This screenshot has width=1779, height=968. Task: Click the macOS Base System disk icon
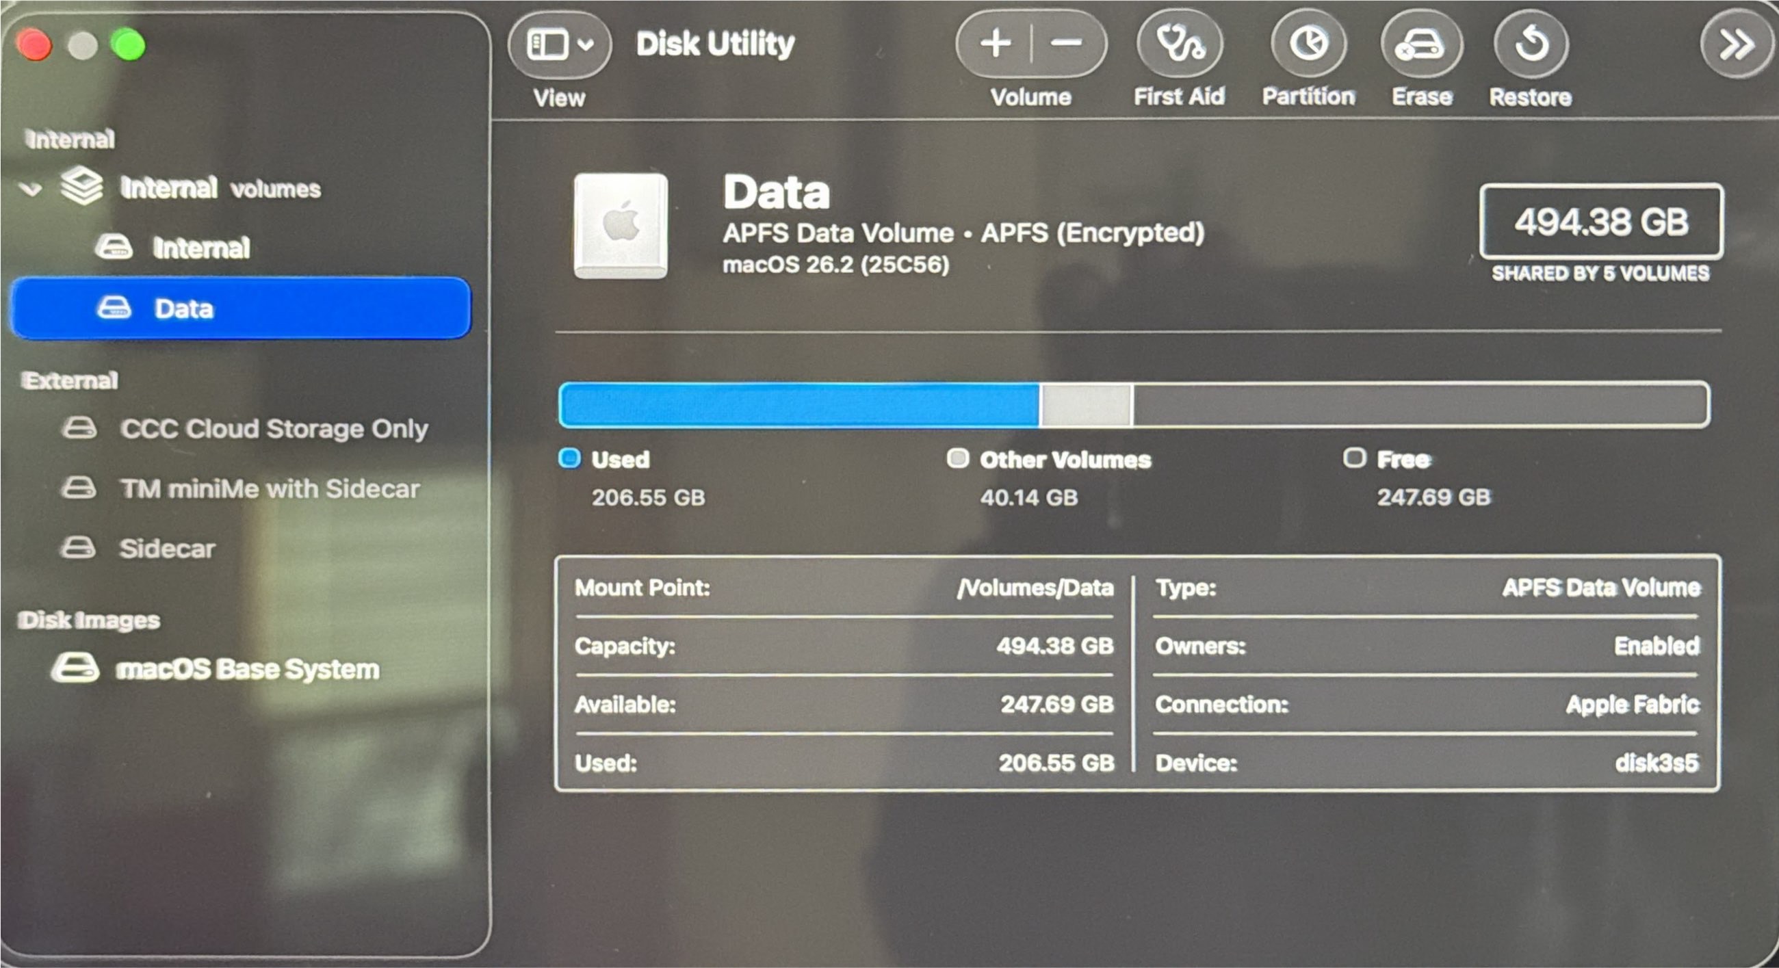point(75,668)
